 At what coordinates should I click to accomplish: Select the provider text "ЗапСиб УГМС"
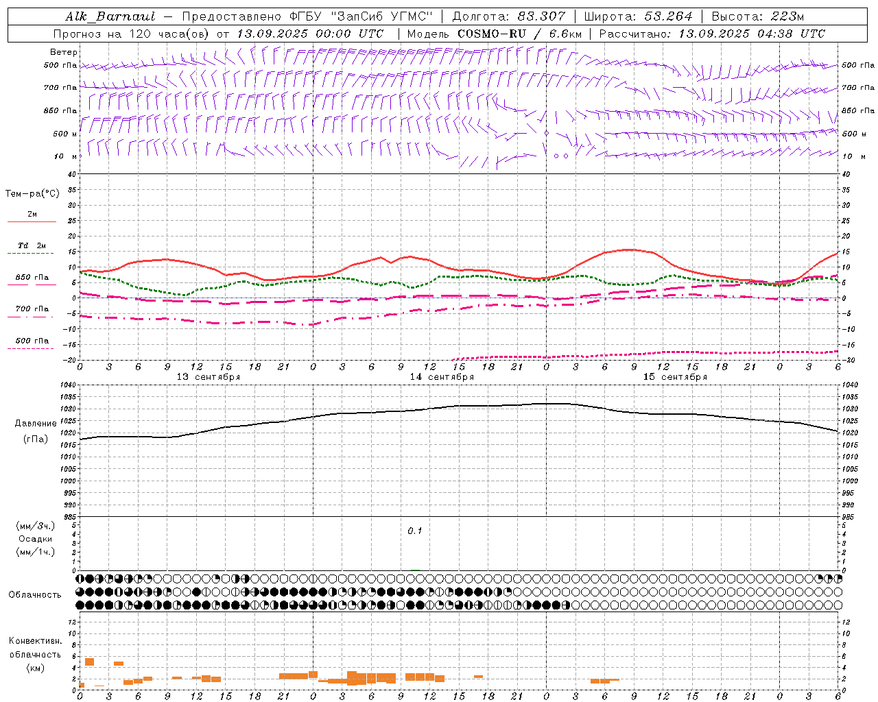pyautogui.click(x=382, y=16)
